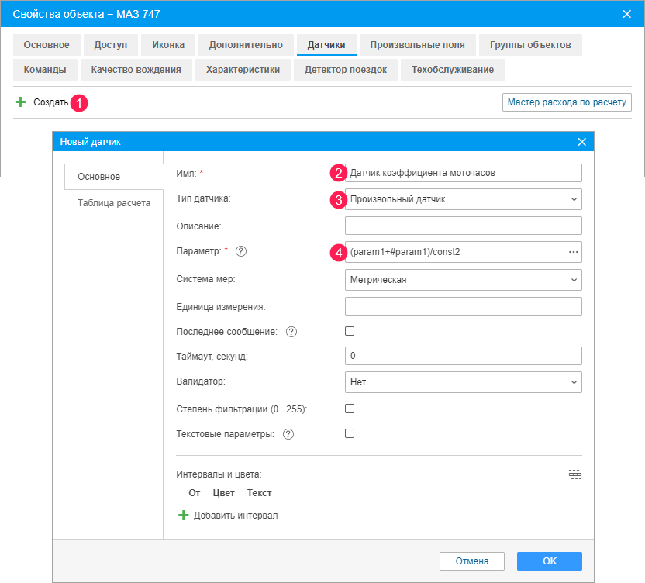
Task: Confirm with the OK button
Action: pos(549,561)
